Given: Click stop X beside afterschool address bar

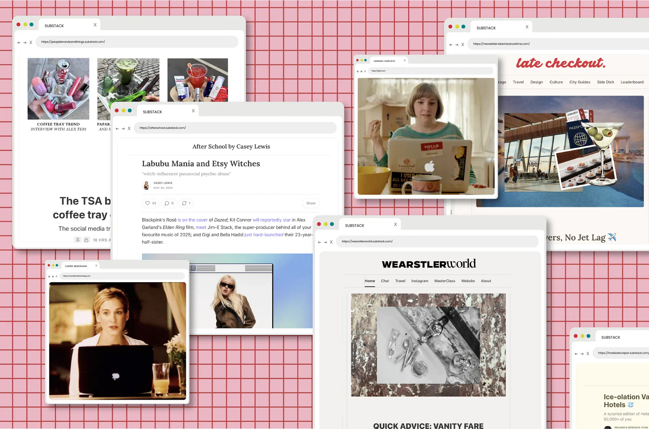Looking at the screenshot, I should tap(129, 129).
